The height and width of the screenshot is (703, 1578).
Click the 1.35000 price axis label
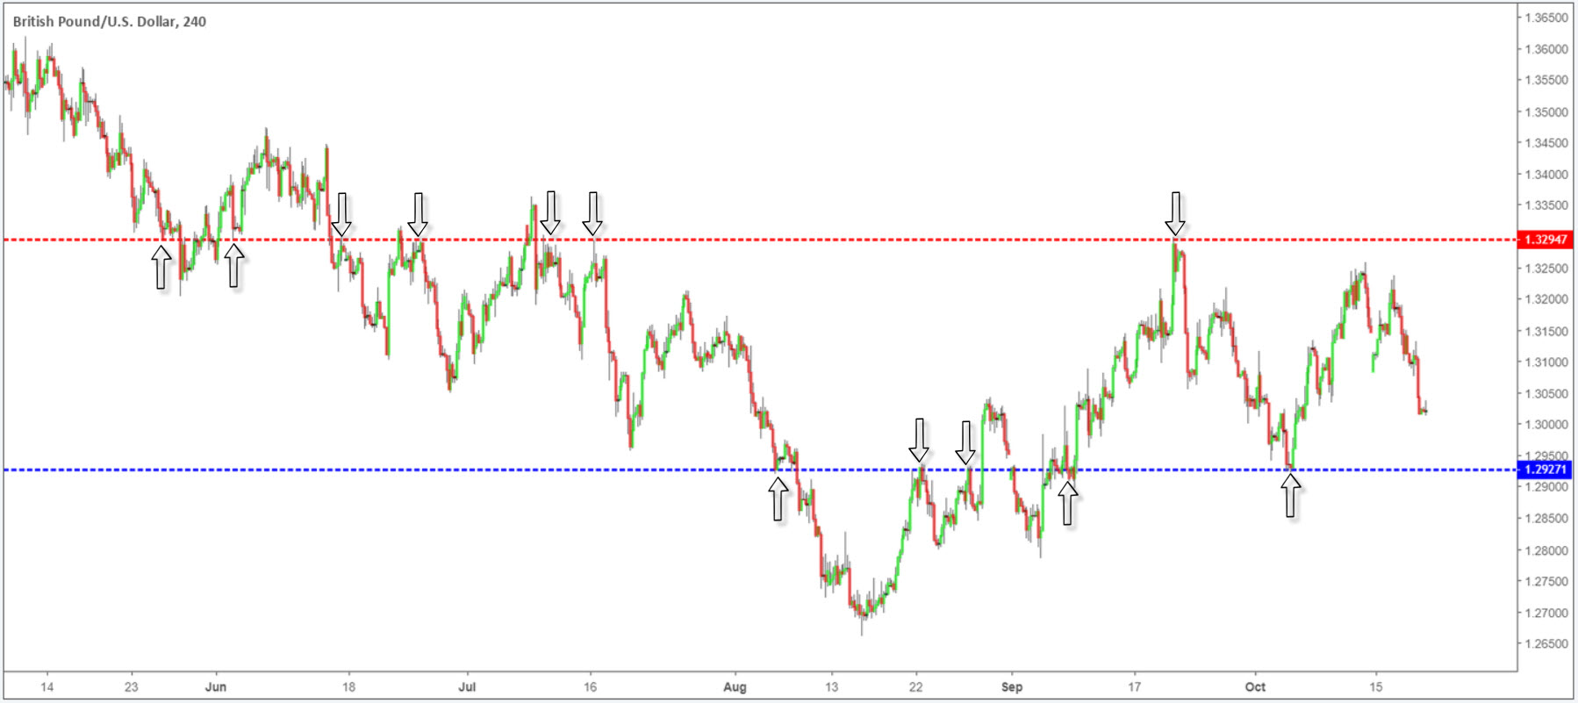(x=1546, y=112)
